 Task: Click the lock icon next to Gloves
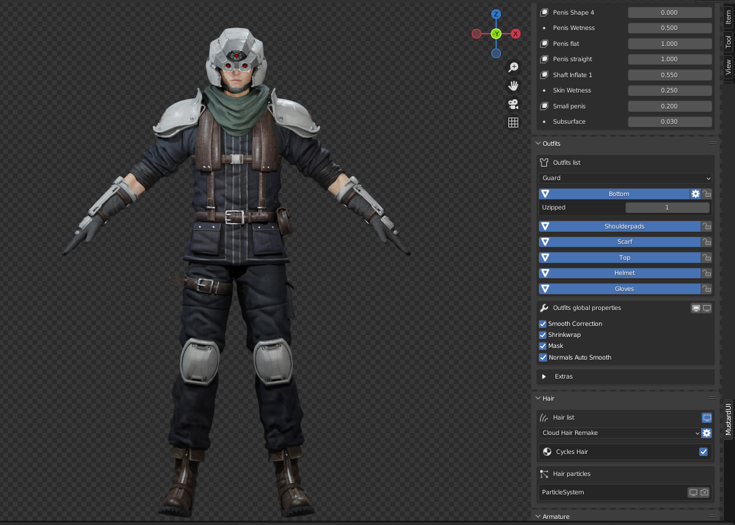click(x=707, y=289)
